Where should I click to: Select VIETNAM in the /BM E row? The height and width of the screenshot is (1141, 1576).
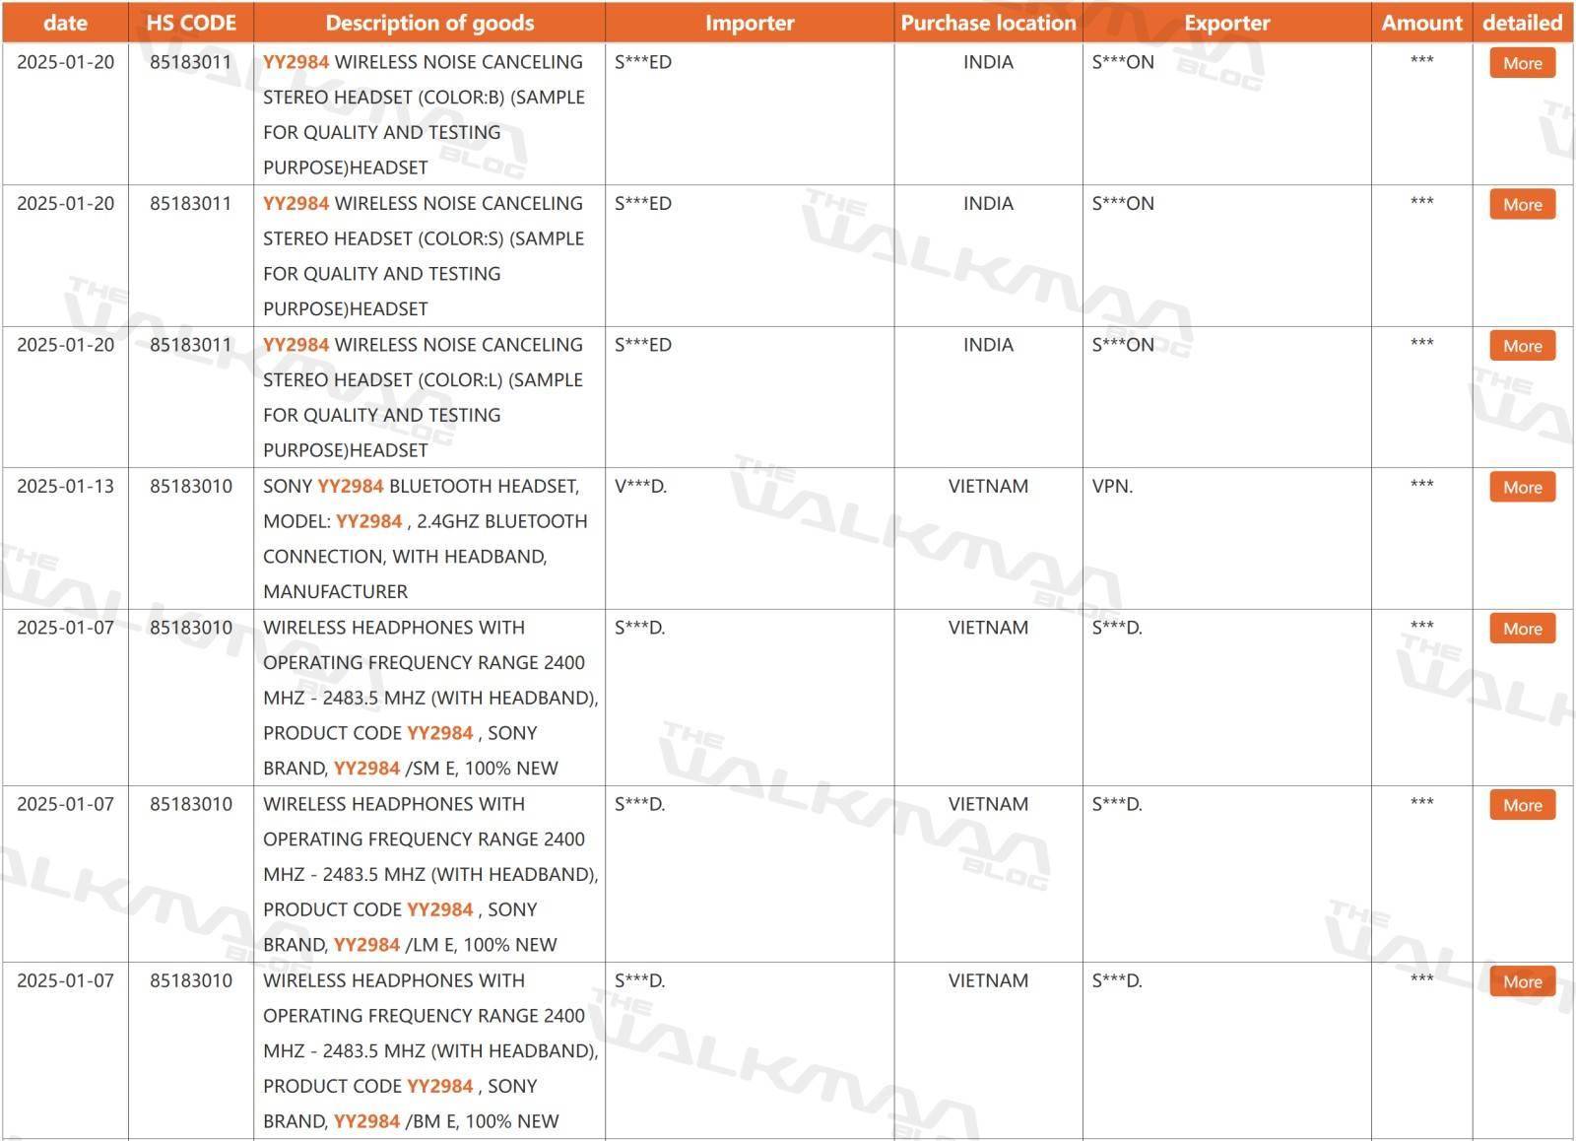(x=988, y=981)
